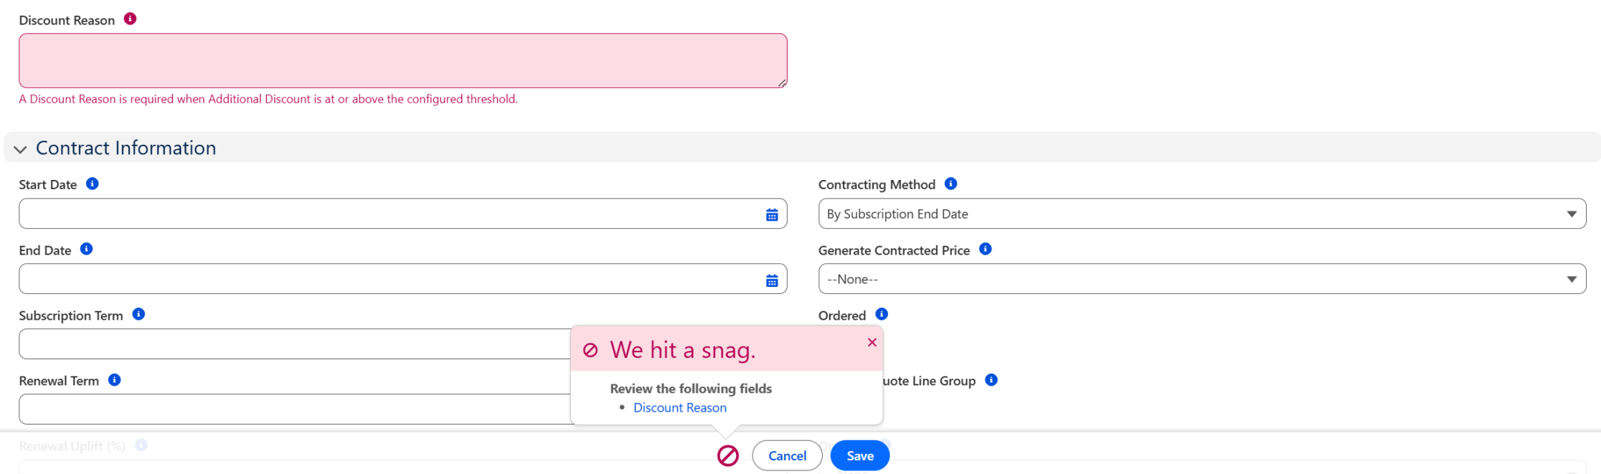Click the Cancel button

(787, 455)
